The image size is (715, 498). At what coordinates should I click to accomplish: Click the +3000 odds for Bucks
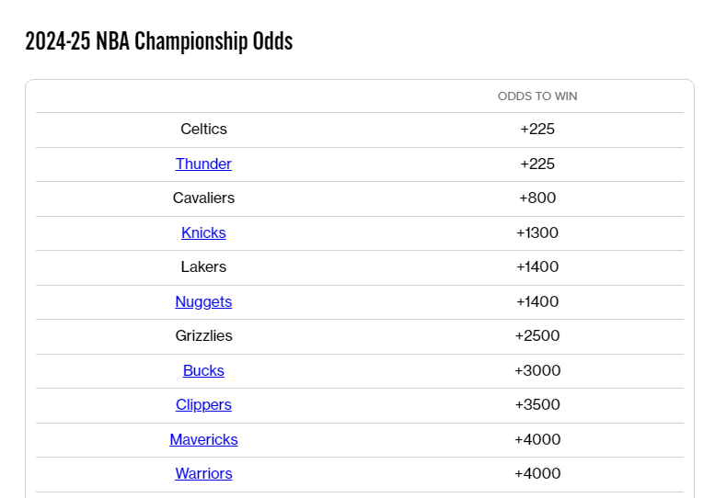537,370
